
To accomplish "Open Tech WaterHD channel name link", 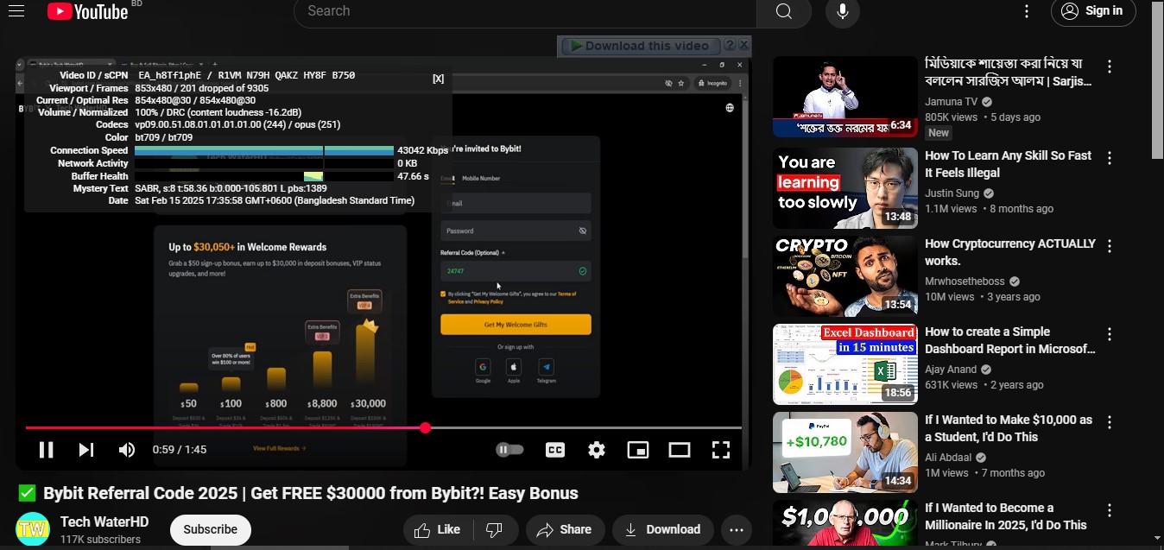I will (104, 522).
